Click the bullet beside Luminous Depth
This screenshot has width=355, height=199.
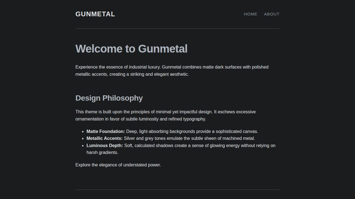[83, 145]
